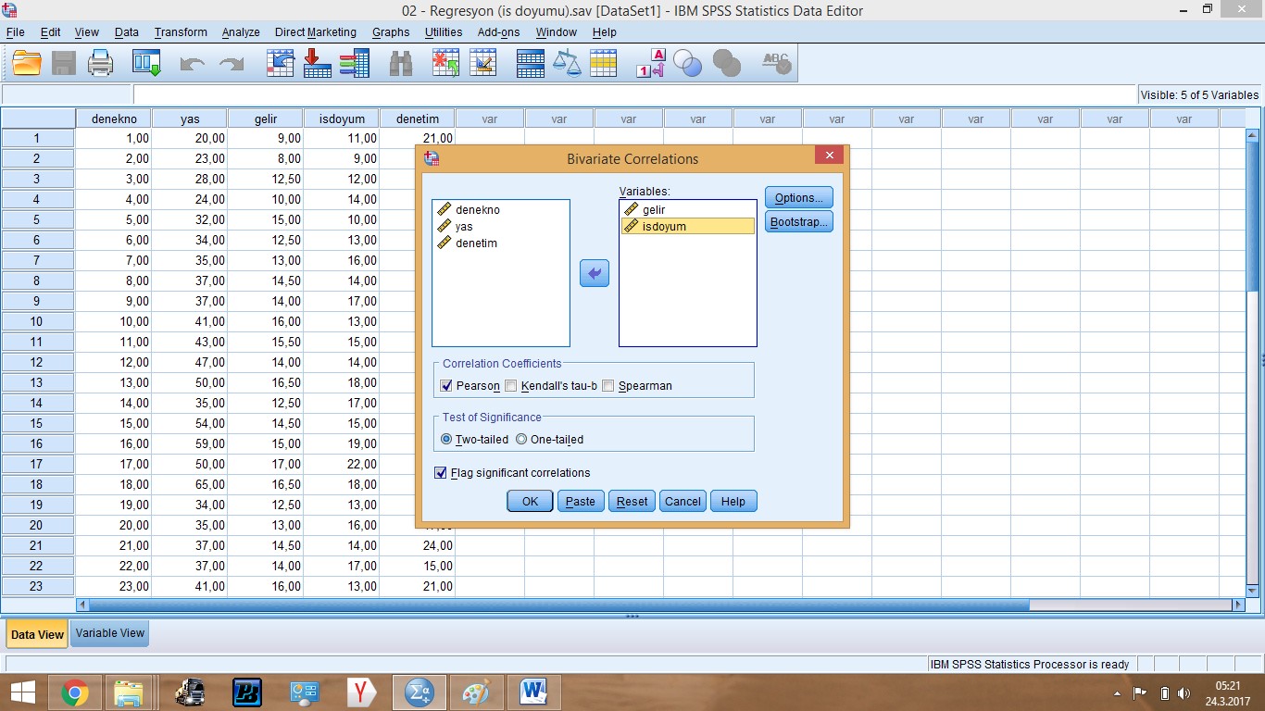This screenshot has width=1265, height=711.
Task: Click the Show all variables icon
Action: (727, 63)
